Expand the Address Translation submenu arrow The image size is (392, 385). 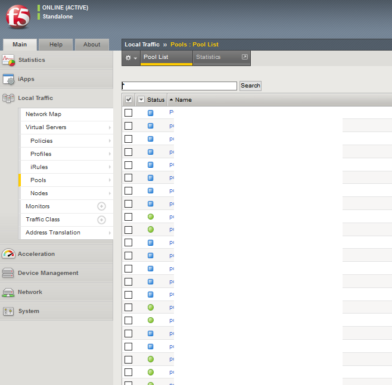click(x=110, y=233)
